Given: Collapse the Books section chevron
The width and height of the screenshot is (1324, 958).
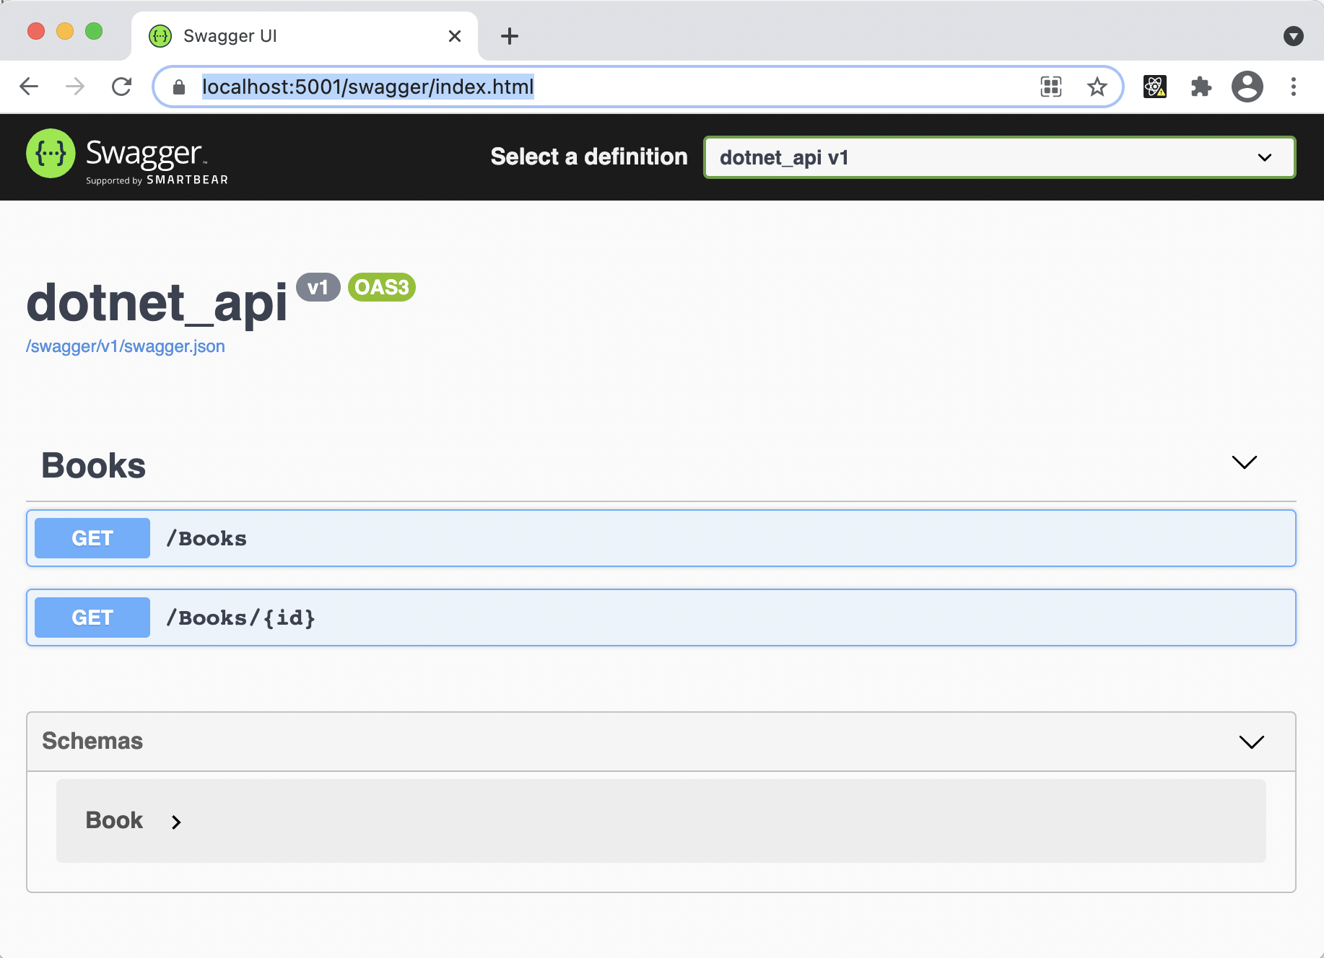Looking at the screenshot, I should pos(1245,462).
